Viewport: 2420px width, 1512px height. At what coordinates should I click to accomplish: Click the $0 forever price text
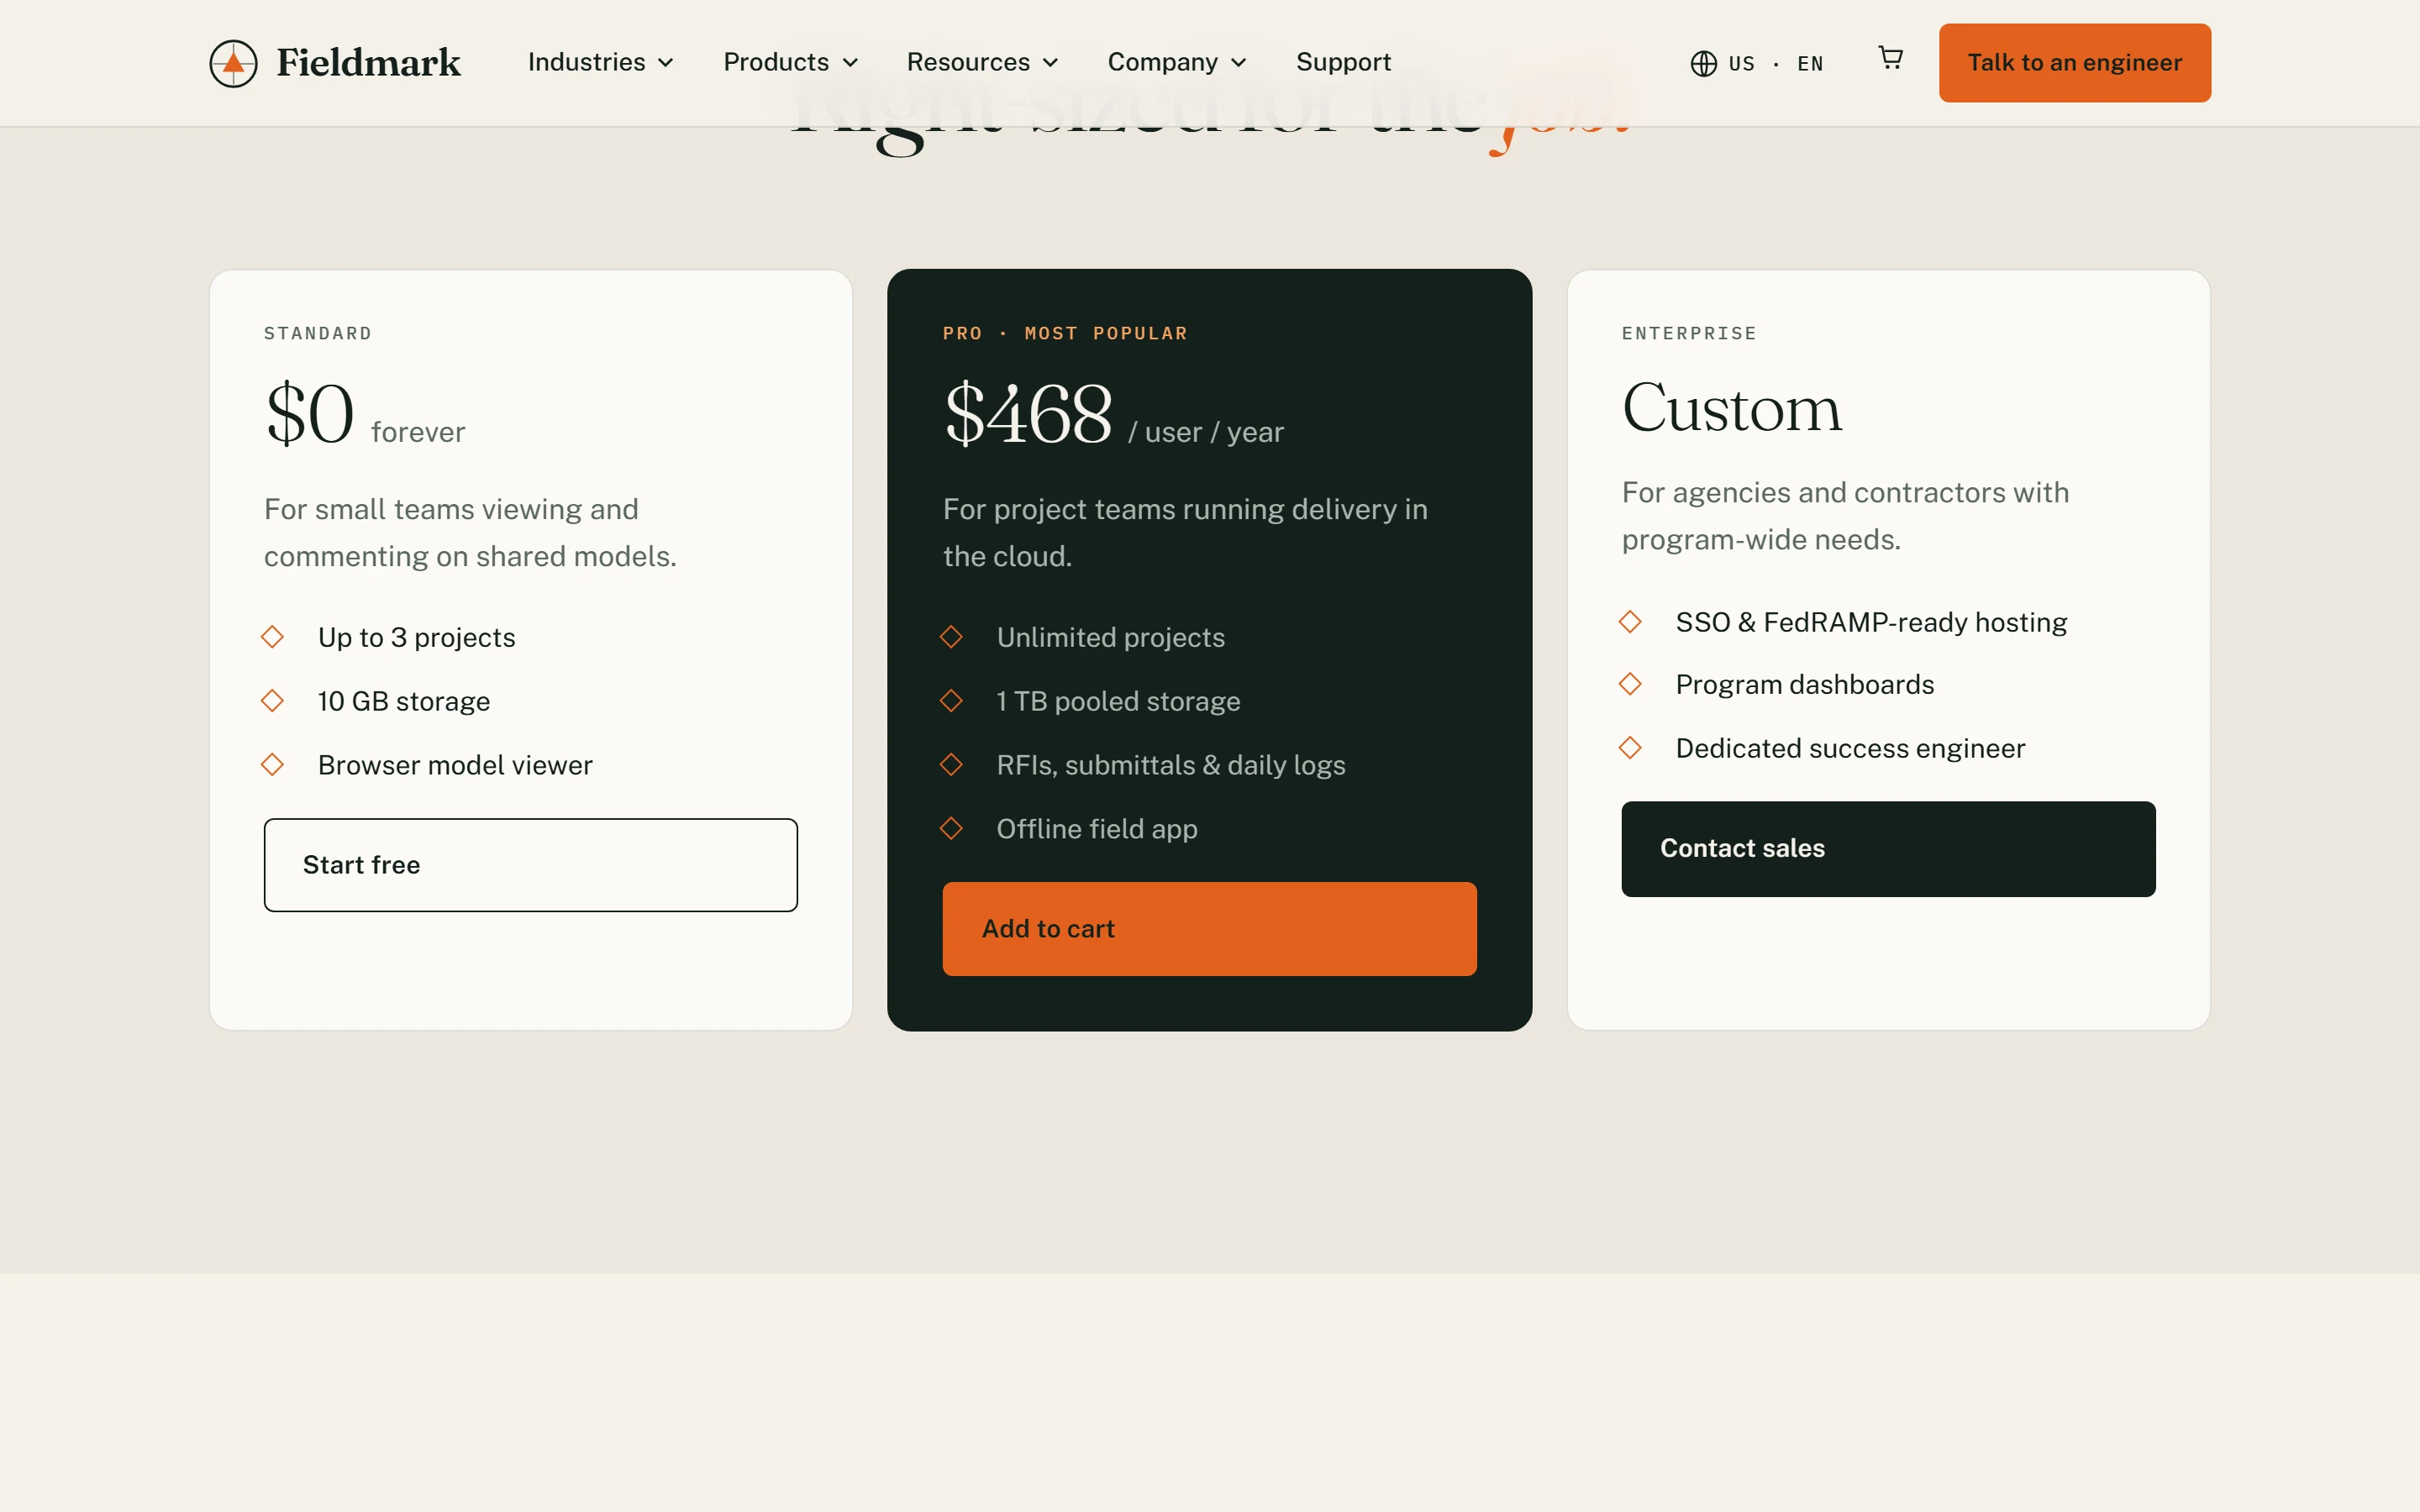365,414
